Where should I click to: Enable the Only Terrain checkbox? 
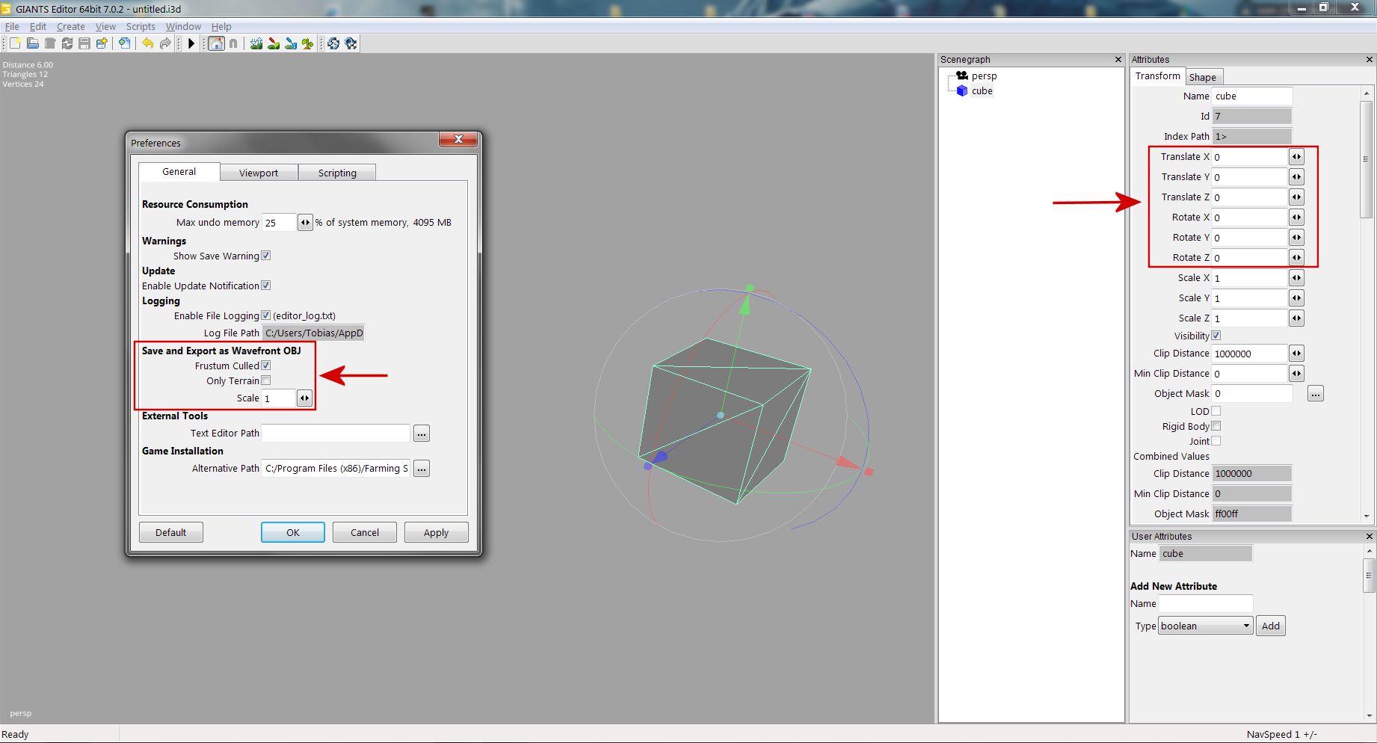266,380
